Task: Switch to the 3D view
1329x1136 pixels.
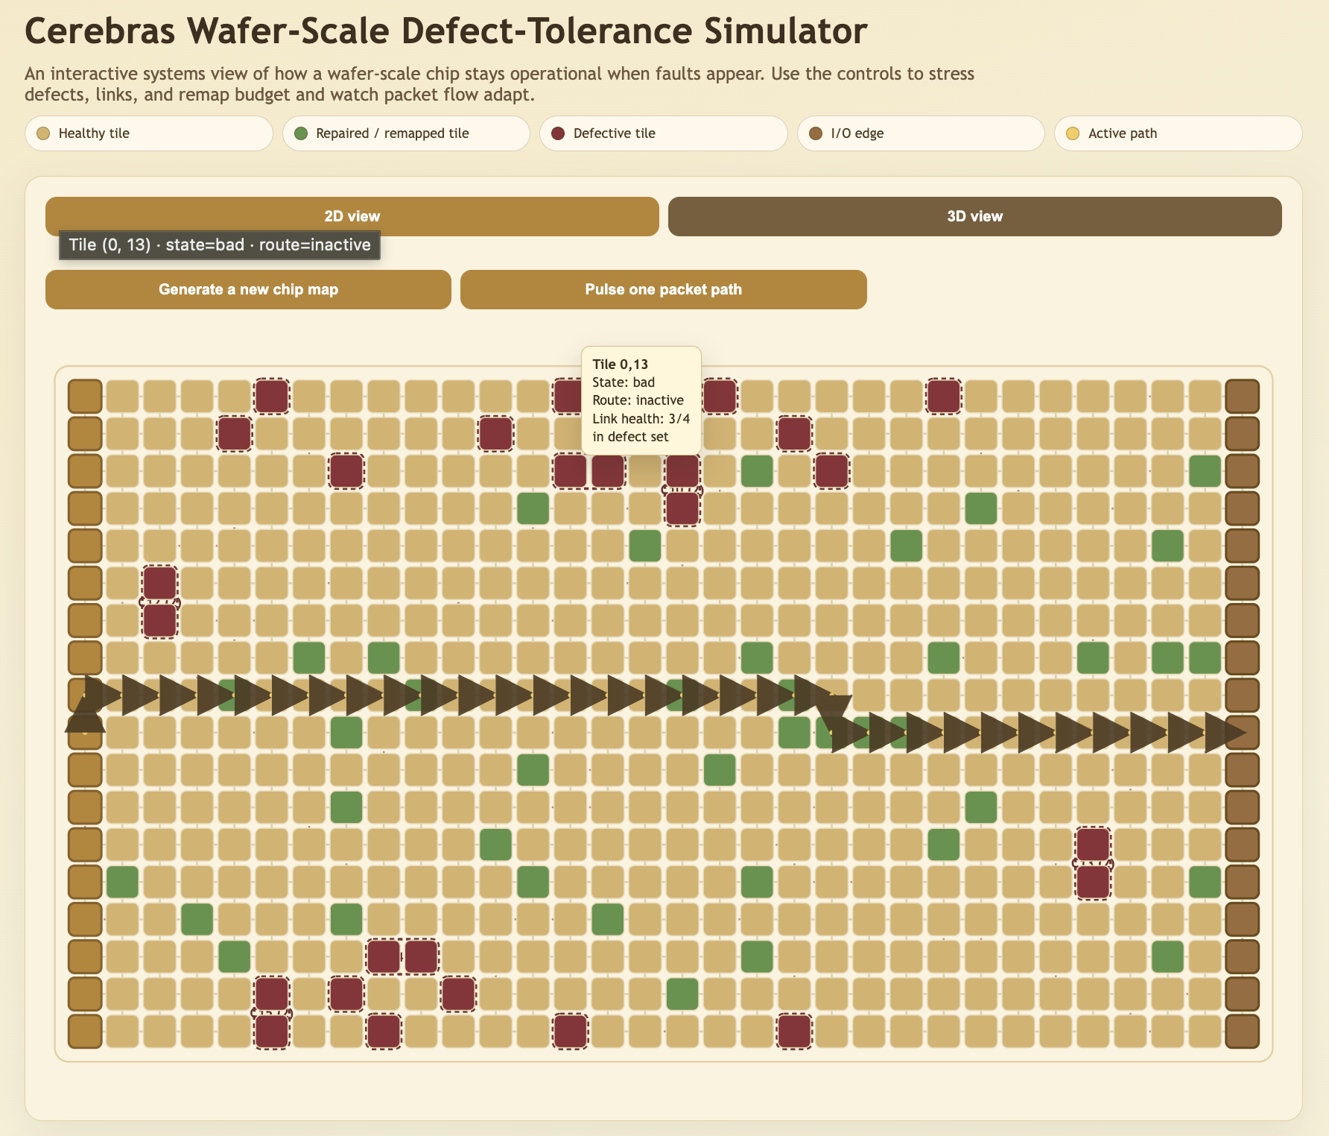Action: click(x=976, y=216)
